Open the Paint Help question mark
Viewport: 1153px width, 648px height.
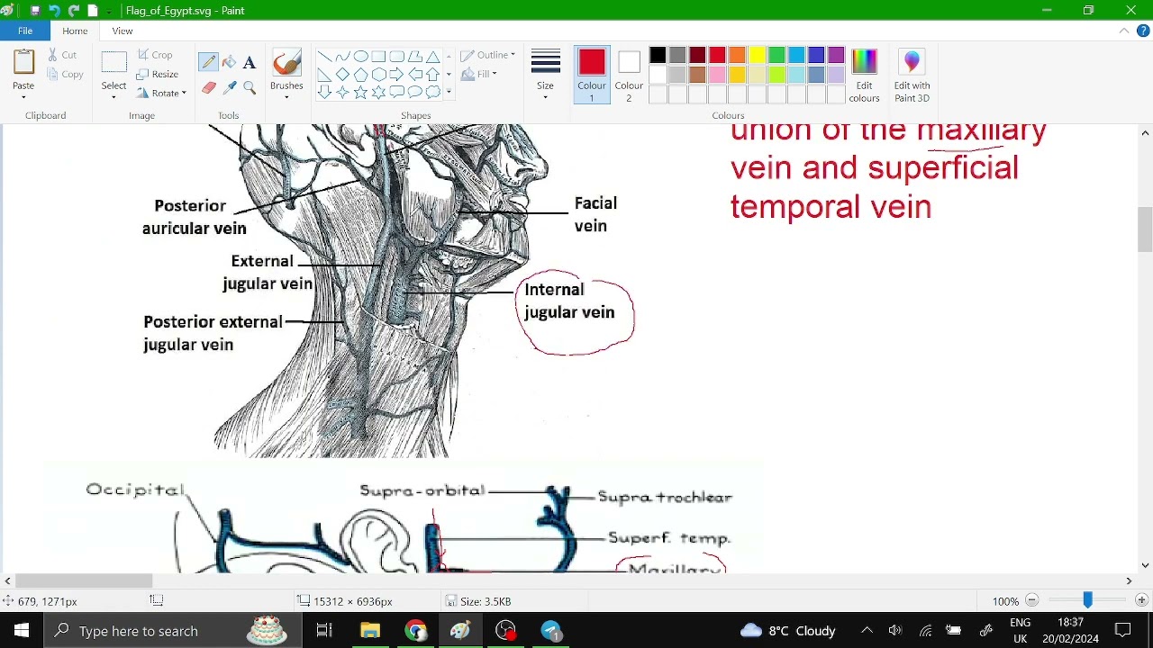pos(1143,31)
